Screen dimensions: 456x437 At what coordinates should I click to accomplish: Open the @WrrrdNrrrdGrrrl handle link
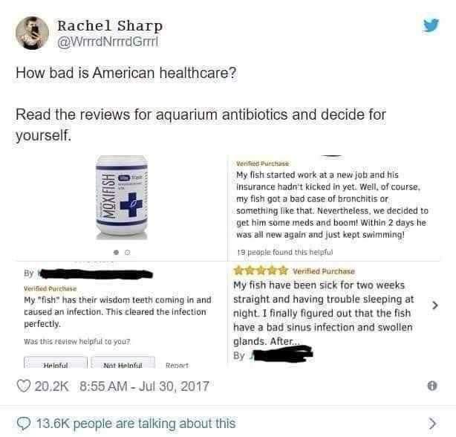(108, 42)
